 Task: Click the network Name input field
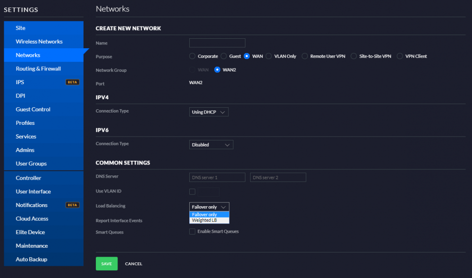[217, 43]
